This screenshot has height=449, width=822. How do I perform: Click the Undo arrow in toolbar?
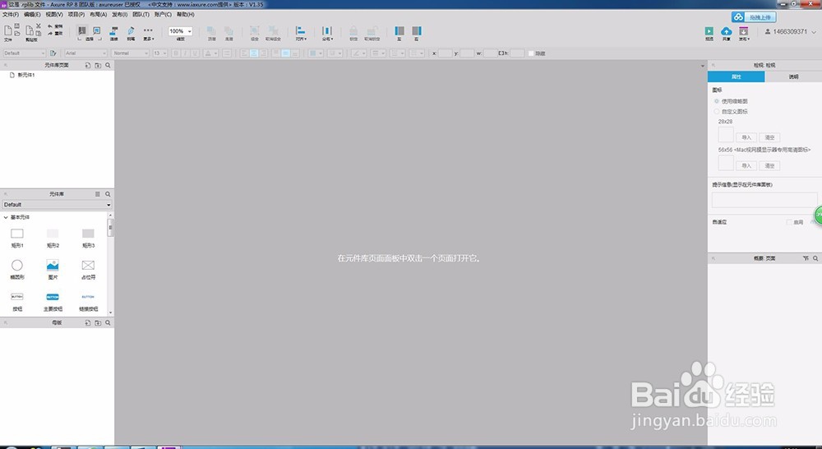[50, 26]
